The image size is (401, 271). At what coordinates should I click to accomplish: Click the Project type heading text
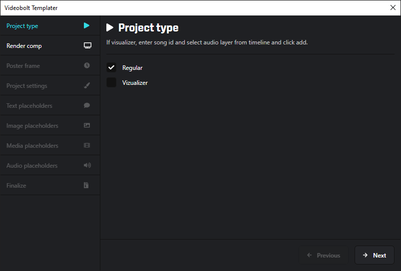(148, 27)
